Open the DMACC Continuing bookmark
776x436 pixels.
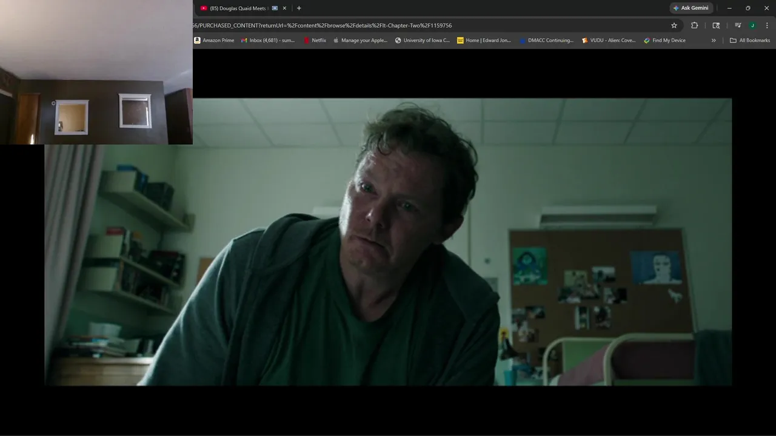[546, 41]
